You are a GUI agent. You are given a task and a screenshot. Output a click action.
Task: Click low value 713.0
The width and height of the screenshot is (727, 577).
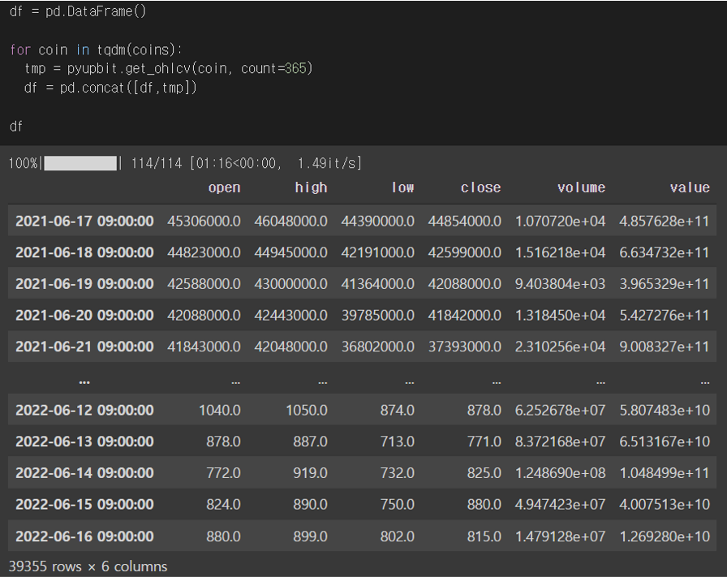(398, 441)
